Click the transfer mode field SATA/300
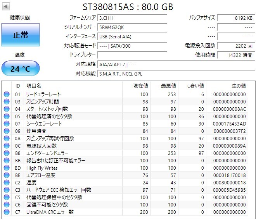The image size is (256, 220). coord(132,46)
